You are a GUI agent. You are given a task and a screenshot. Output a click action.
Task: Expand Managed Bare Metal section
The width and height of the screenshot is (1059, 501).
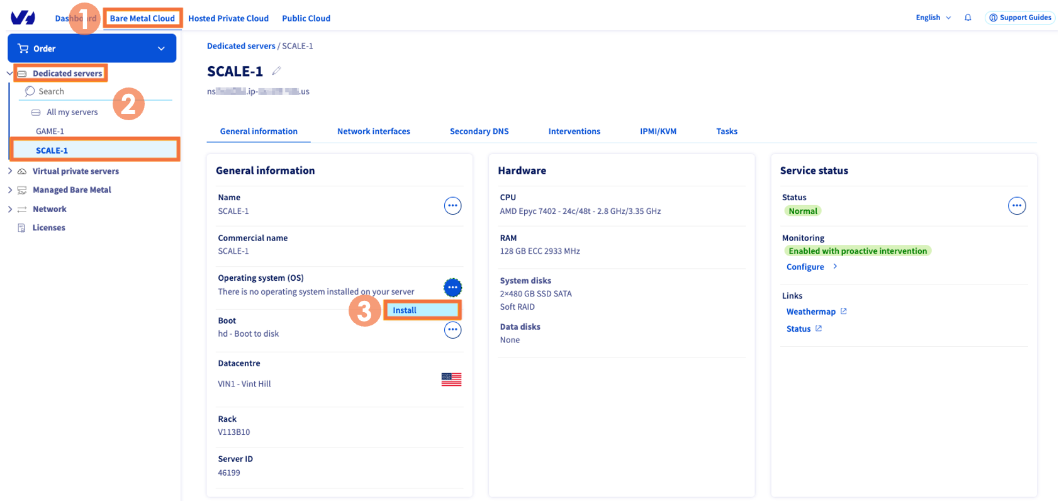(x=10, y=190)
